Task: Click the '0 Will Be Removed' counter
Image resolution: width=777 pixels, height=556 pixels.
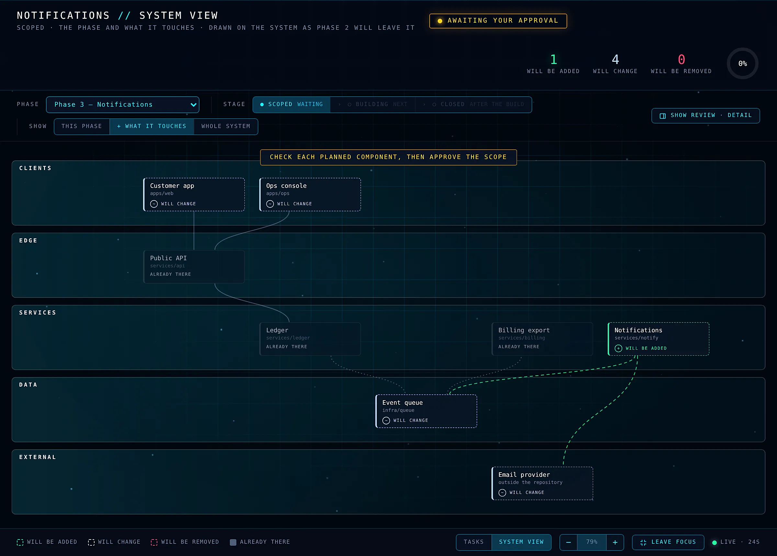Action: [x=681, y=64]
